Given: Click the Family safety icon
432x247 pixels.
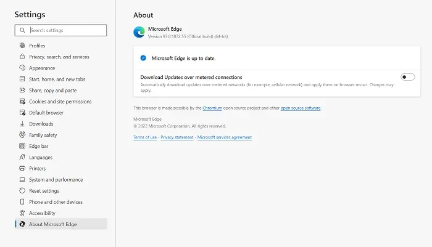Looking at the screenshot, I should 22,135.
